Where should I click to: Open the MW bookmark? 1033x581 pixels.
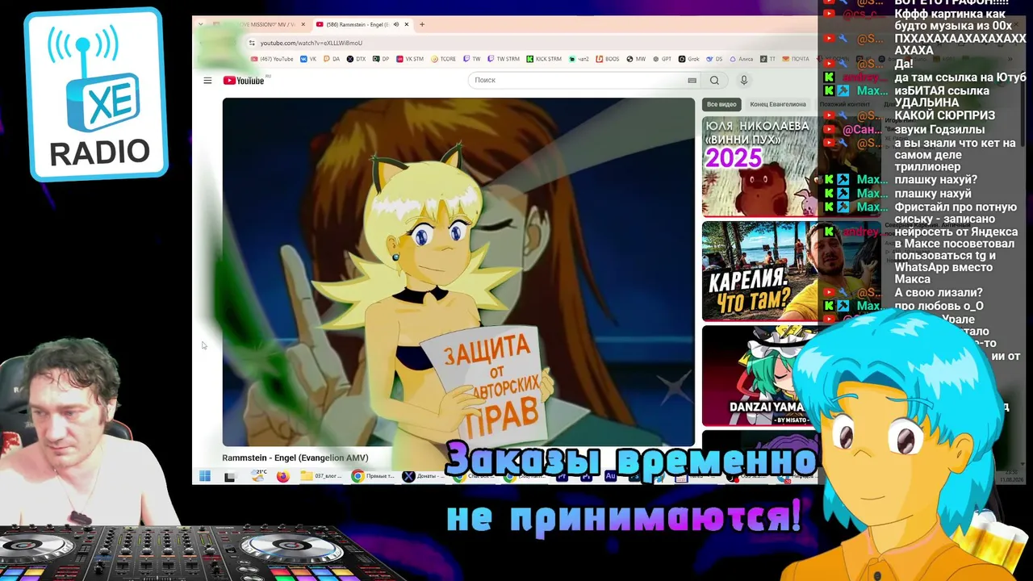pyautogui.click(x=636, y=59)
